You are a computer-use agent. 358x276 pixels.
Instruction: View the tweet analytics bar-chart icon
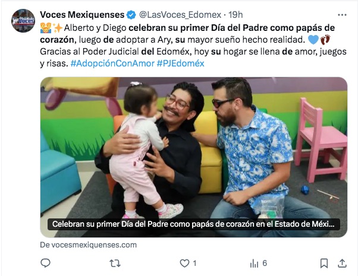(254, 264)
